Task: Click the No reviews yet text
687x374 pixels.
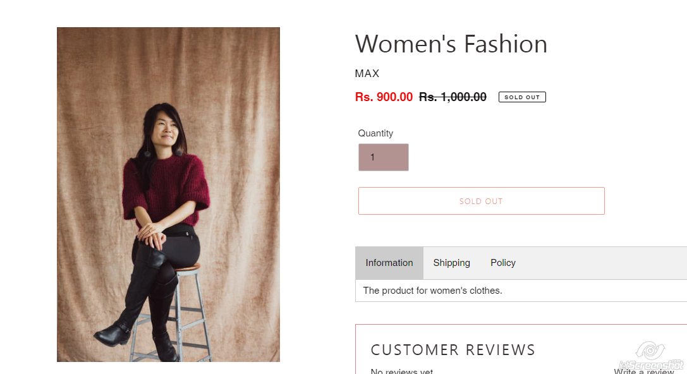Action: point(402,371)
